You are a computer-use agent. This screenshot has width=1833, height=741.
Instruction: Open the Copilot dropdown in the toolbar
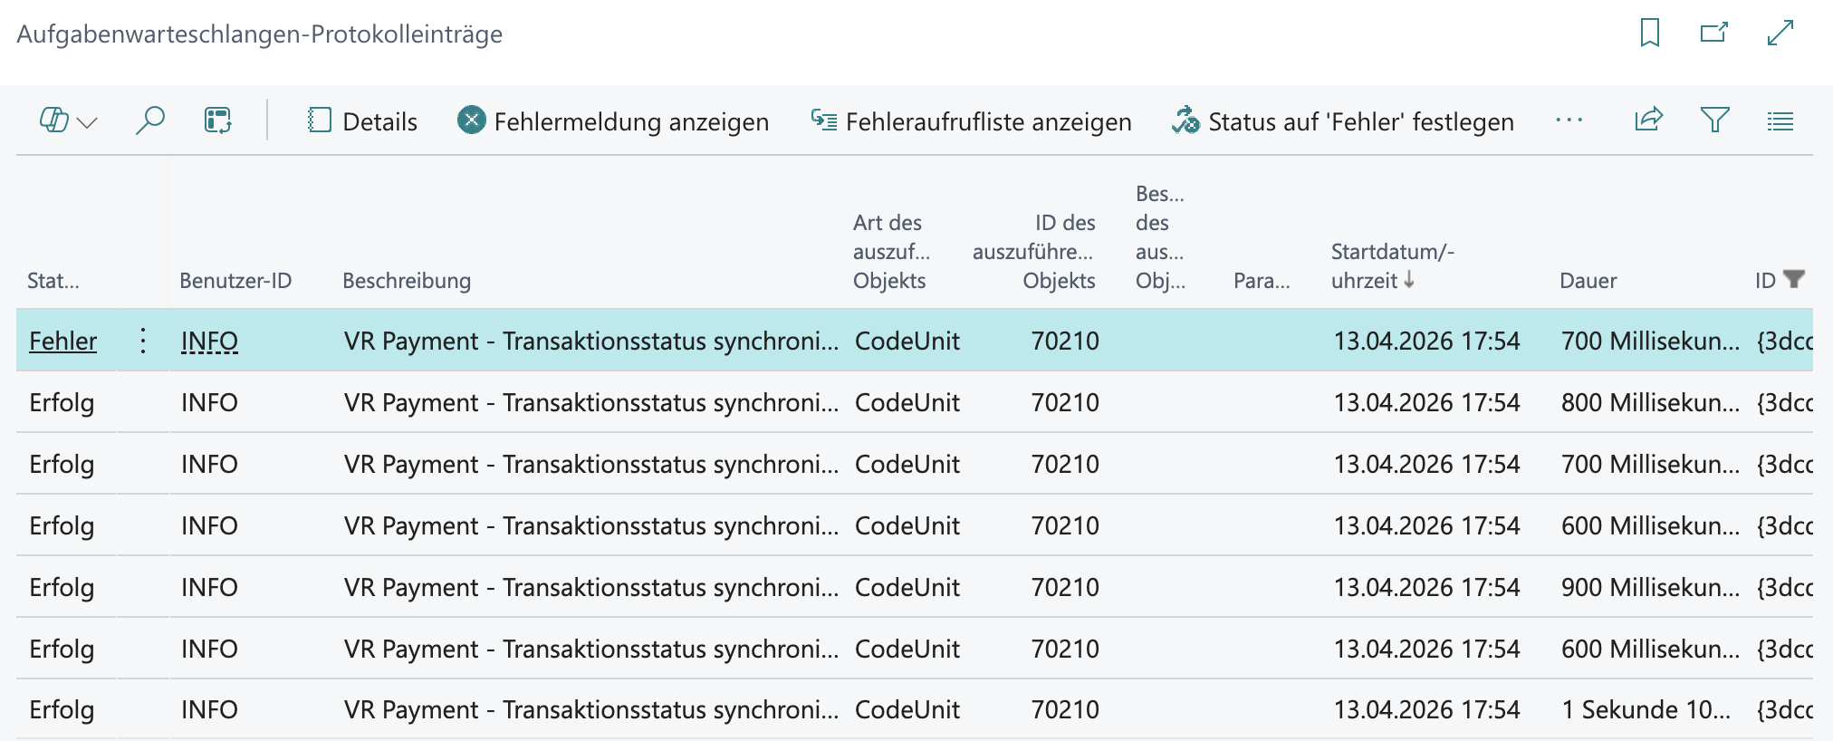68,121
